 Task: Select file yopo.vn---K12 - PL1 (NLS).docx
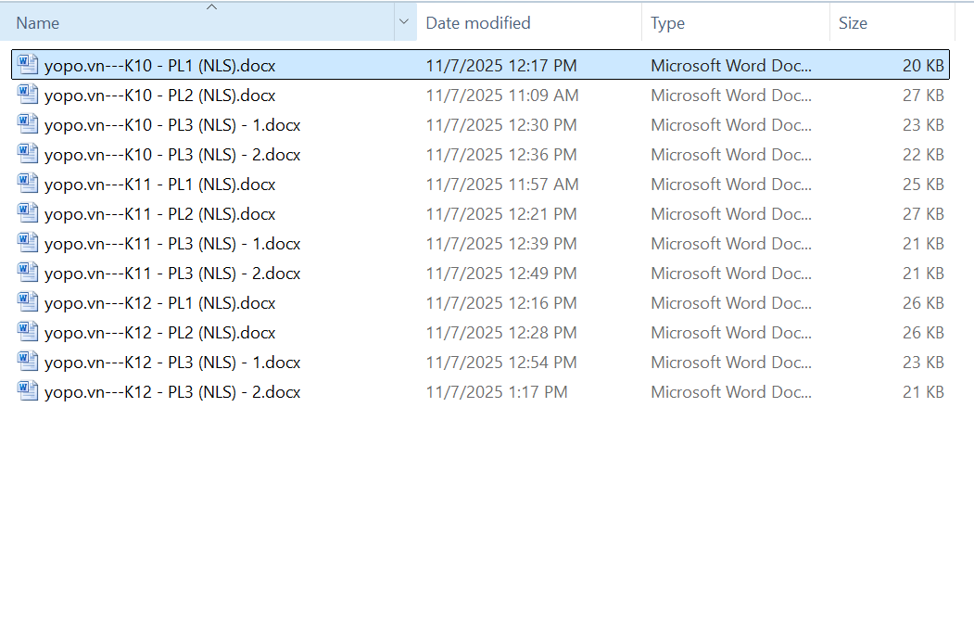point(159,303)
